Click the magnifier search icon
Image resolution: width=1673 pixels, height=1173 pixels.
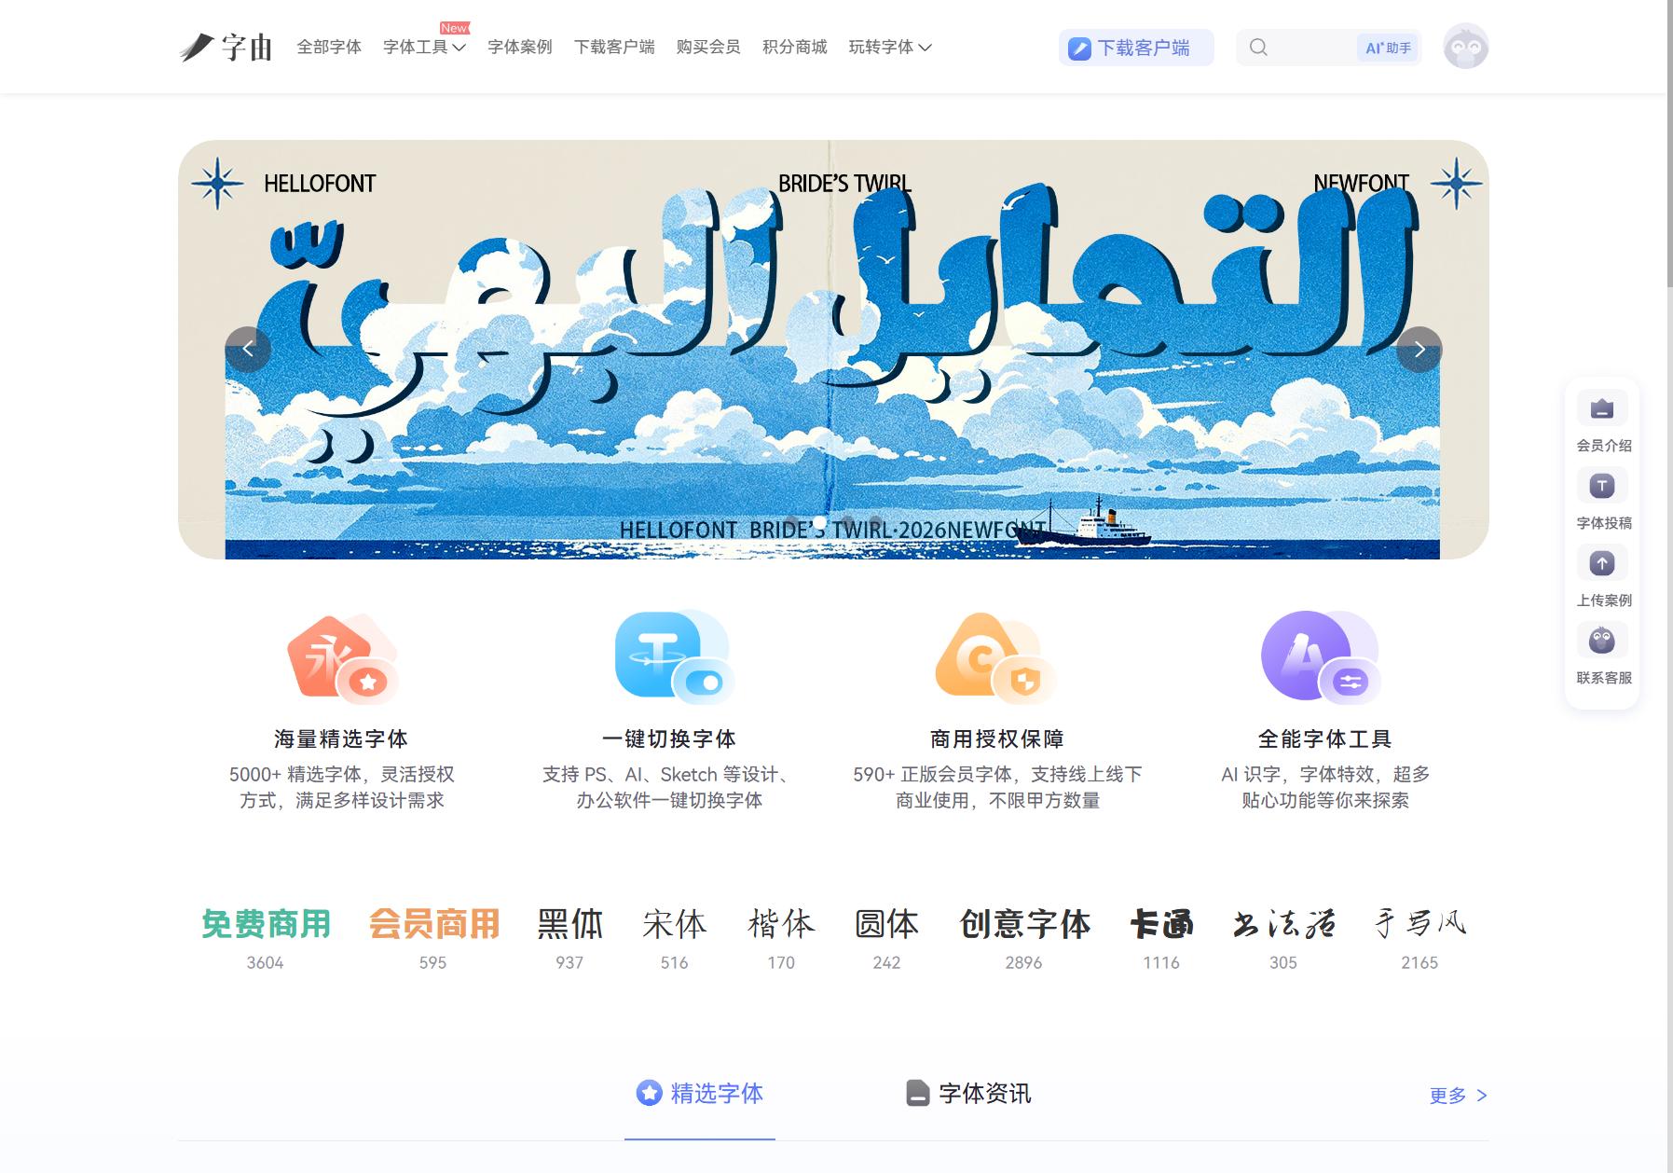tap(1258, 48)
